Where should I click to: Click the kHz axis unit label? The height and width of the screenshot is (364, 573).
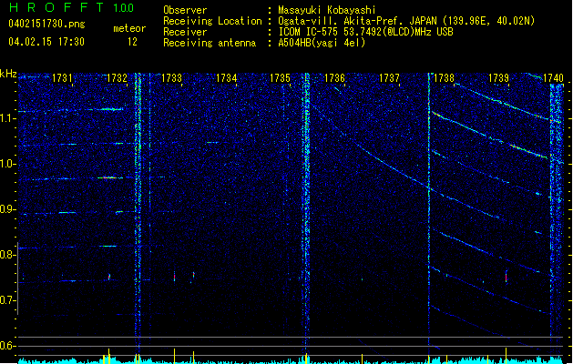point(8,74)
